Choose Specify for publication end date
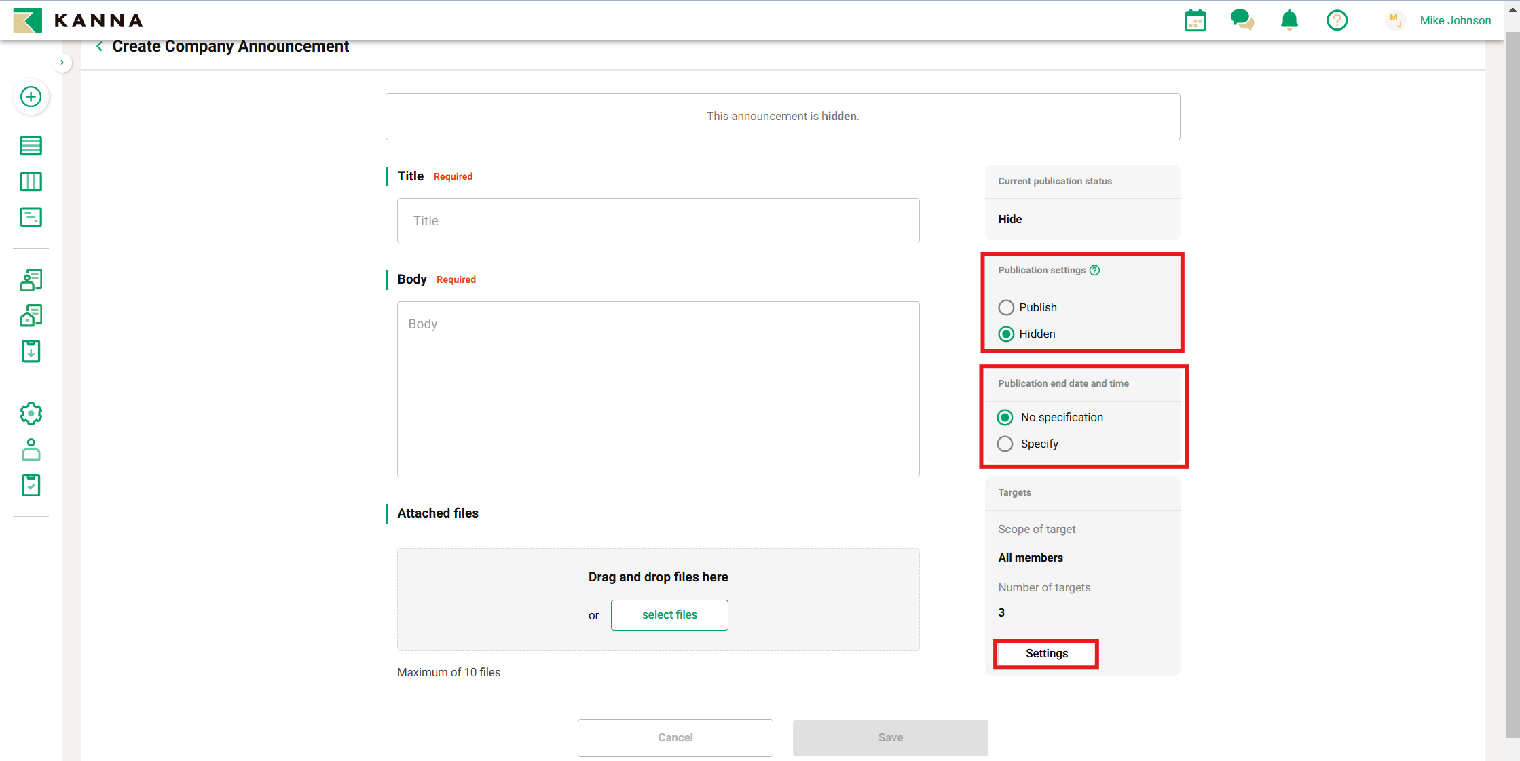1520x761 pixels. point(1005,444)
